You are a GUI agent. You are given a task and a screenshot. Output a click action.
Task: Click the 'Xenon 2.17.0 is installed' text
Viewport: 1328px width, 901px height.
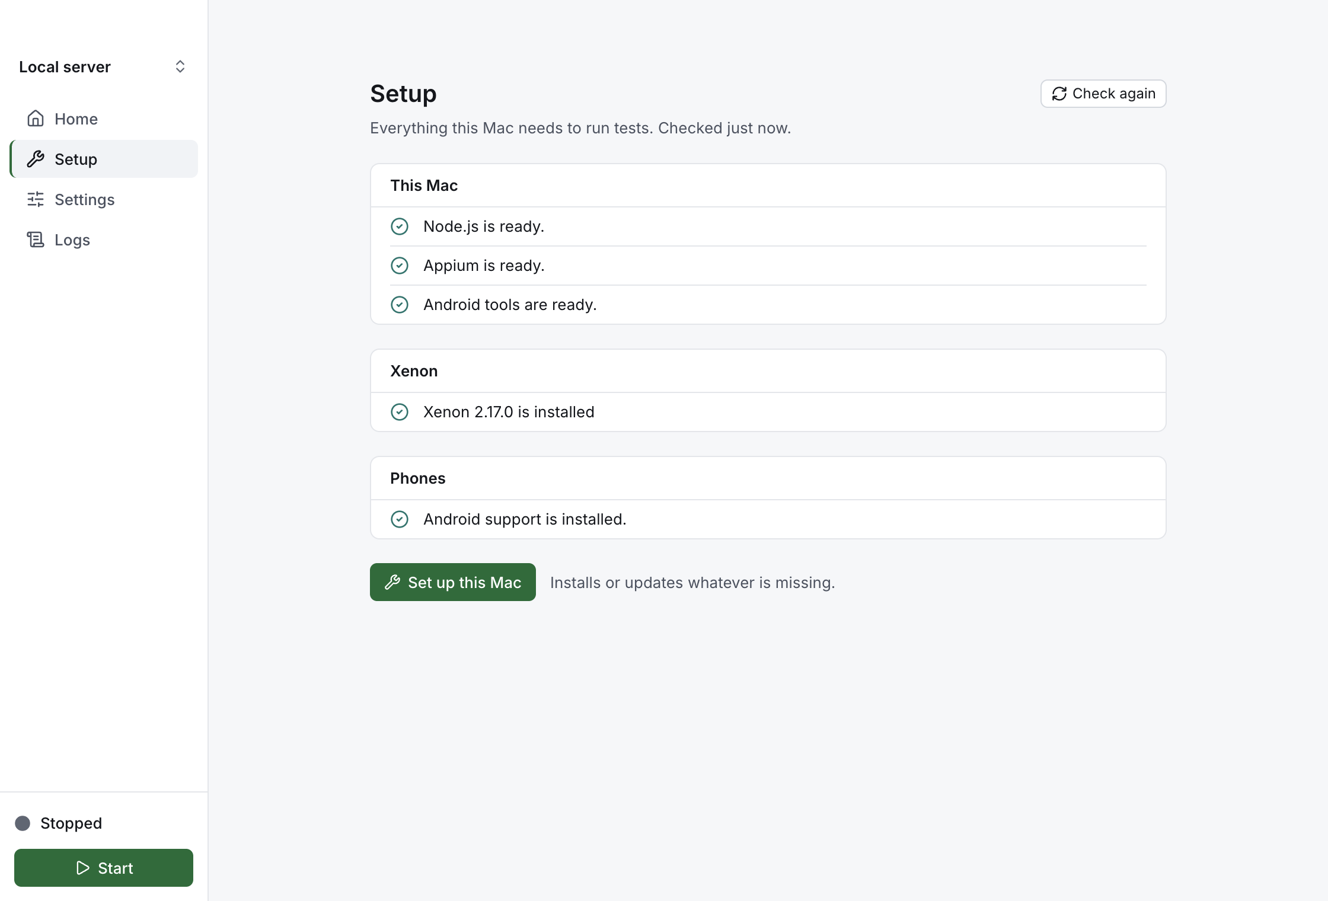pyautogui.click(x=509, y=412)
